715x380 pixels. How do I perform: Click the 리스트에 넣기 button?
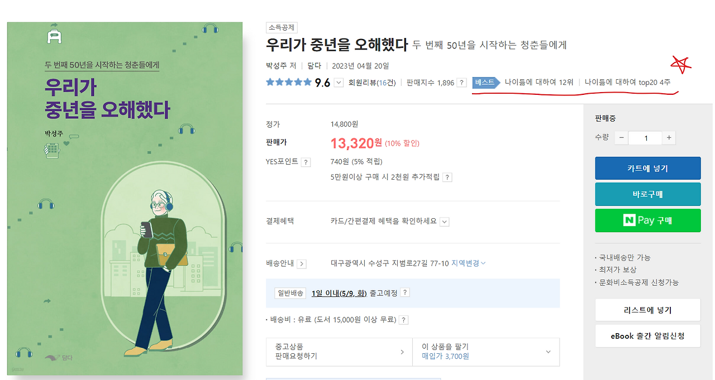(x=647, y=310)
